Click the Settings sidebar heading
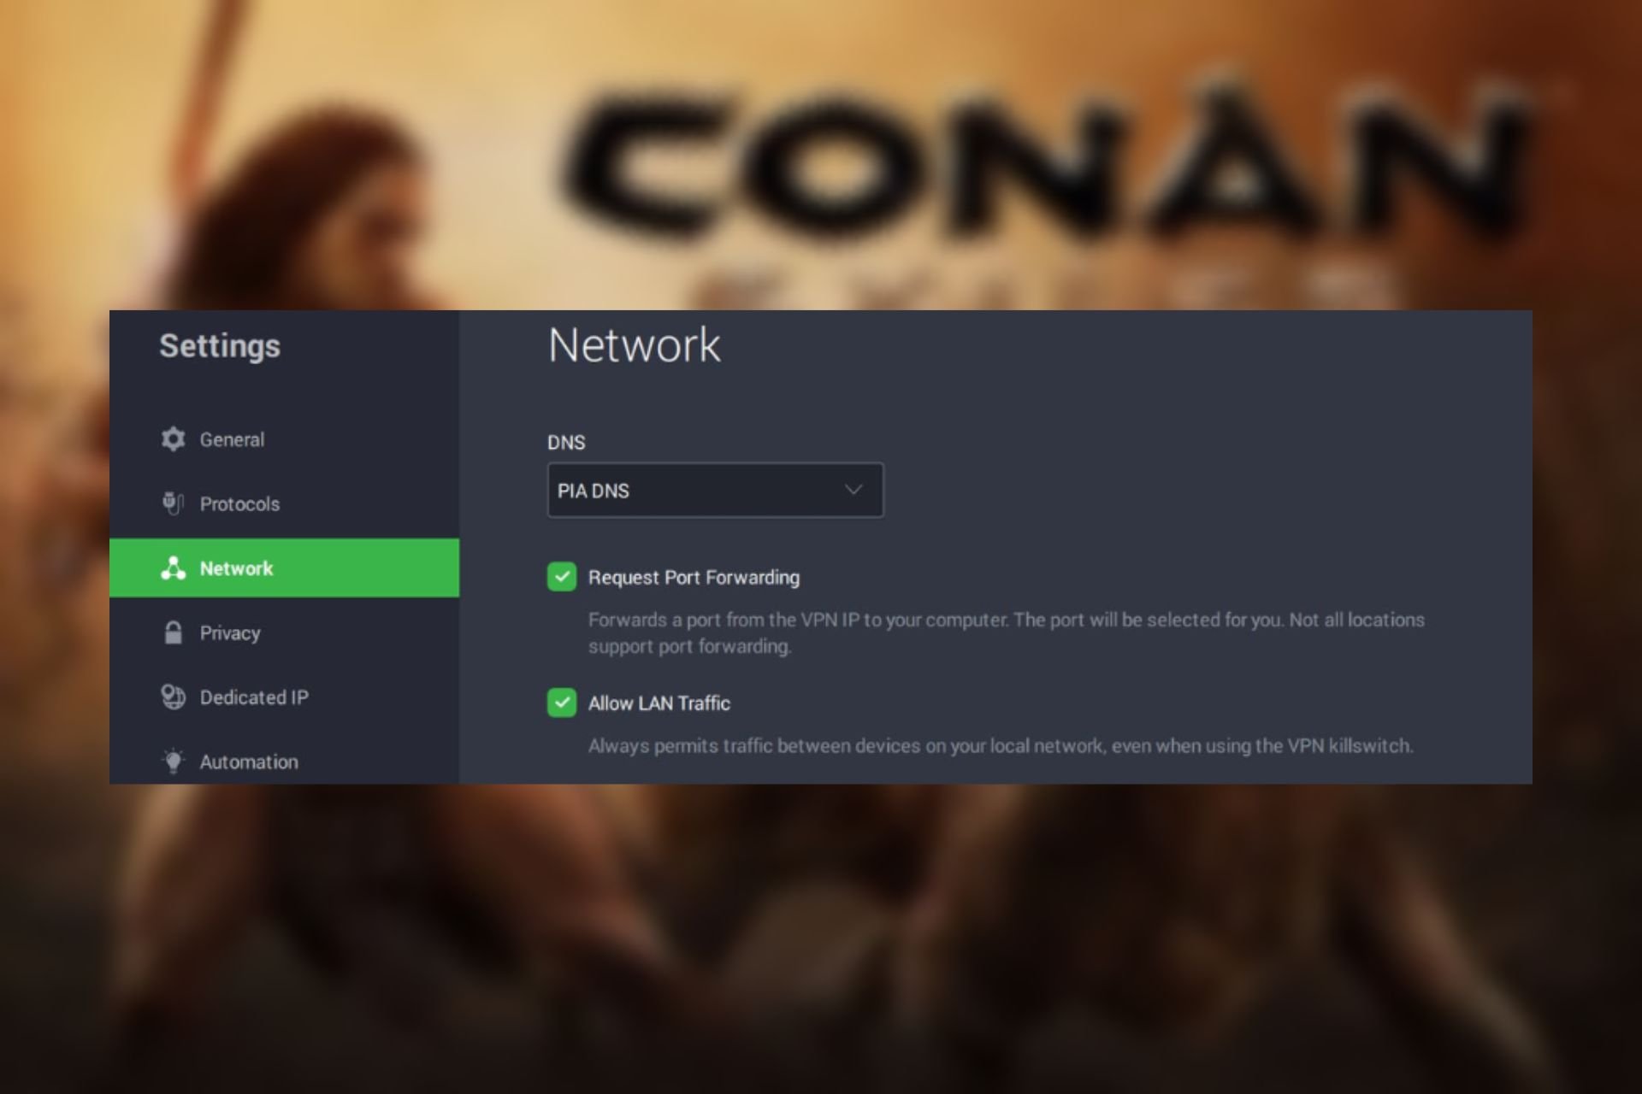The height and width of the screenshot is (1094, 1642). (220, 346)
